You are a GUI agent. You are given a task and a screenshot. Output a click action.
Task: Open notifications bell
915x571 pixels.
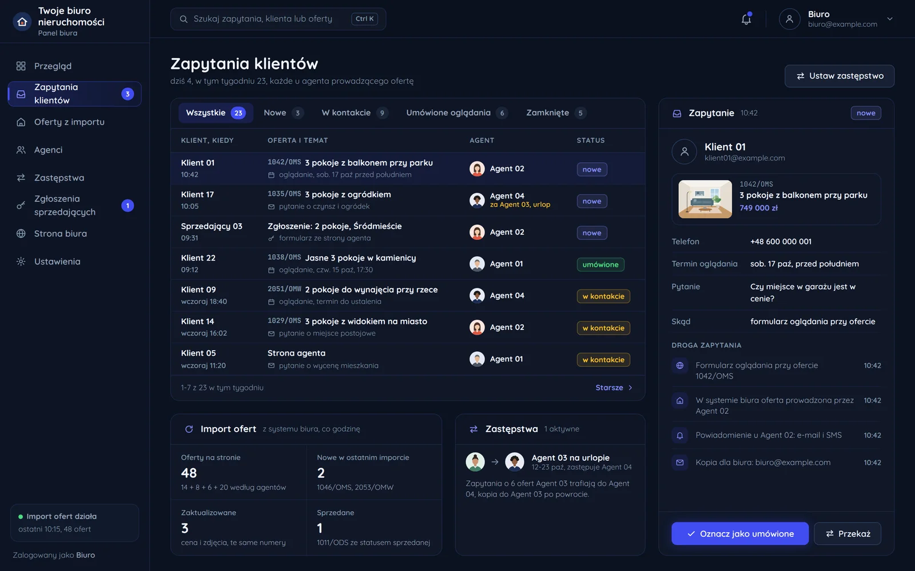(x=746, y=19)
